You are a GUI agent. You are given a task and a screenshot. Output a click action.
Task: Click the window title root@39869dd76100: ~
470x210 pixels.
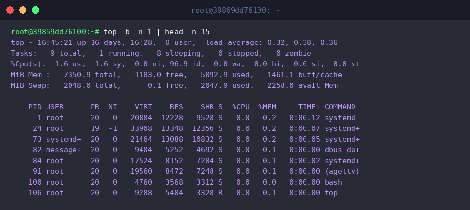pos(235,10)
